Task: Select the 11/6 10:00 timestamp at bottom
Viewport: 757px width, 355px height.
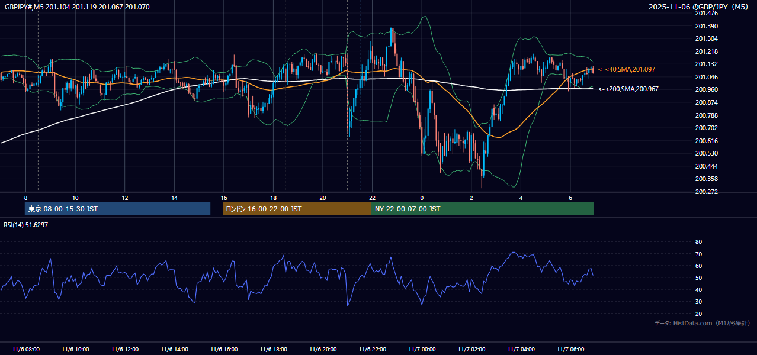Action: [75, 350]
